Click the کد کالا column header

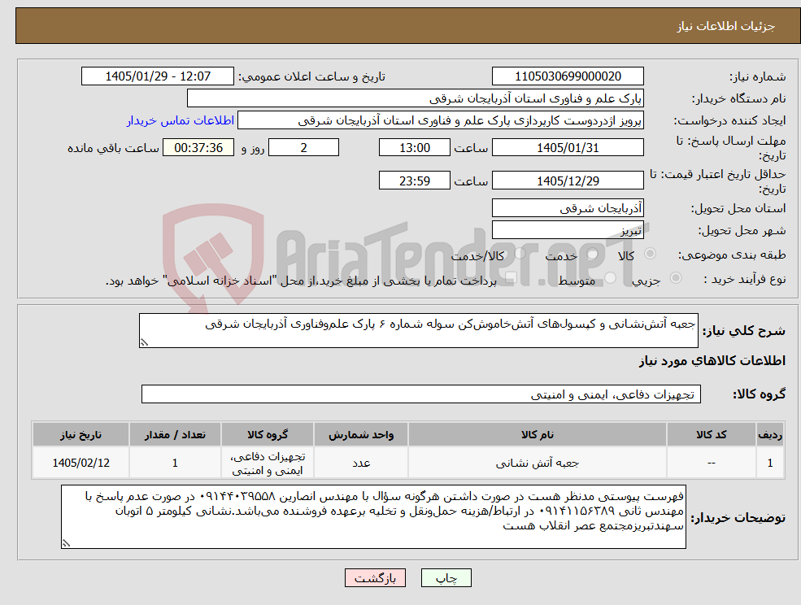click(711, 435)
